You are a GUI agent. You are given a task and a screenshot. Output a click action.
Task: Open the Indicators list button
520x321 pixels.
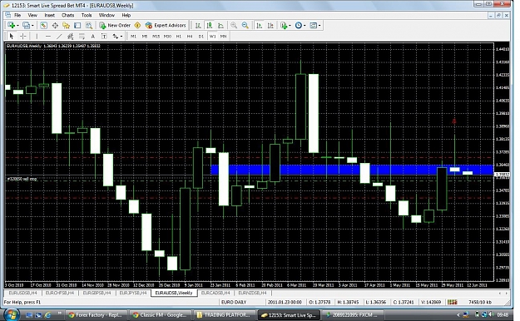[284, 25]
